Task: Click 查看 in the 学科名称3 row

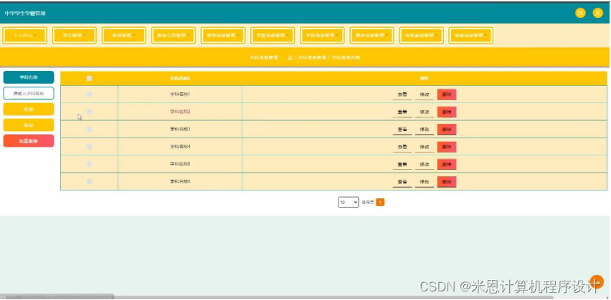Action: click(x=402, y=130)
